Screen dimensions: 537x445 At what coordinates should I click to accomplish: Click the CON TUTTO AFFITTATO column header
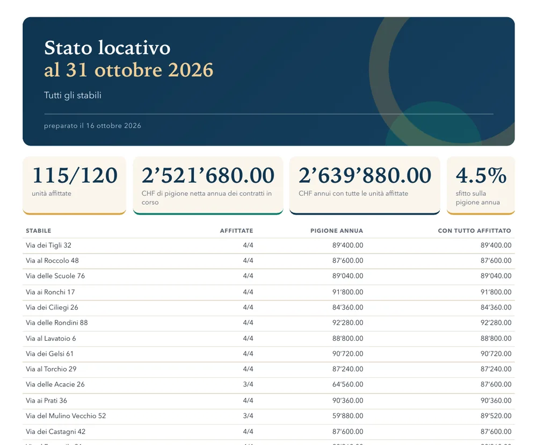point(475,231)
